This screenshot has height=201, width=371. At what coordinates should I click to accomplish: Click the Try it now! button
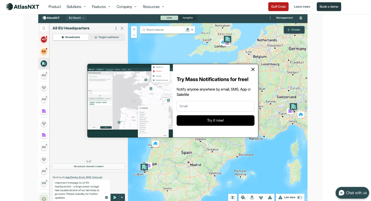(215, 120)
